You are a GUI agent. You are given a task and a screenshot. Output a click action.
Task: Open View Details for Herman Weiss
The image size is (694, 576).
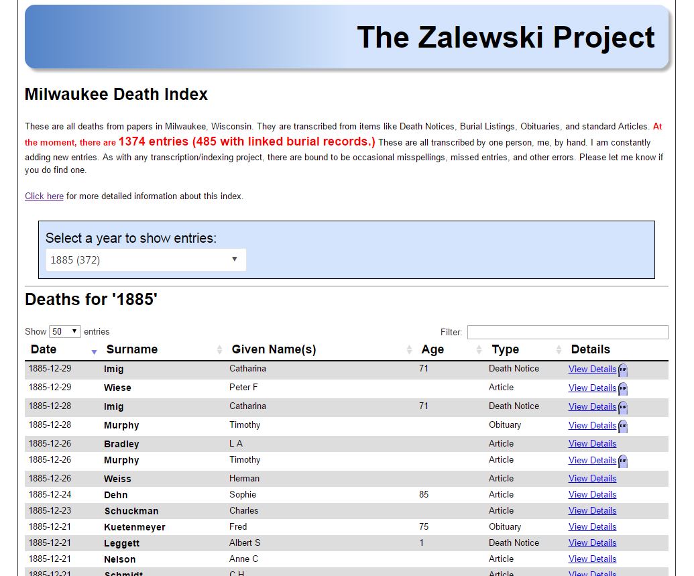tap(592, 479)
